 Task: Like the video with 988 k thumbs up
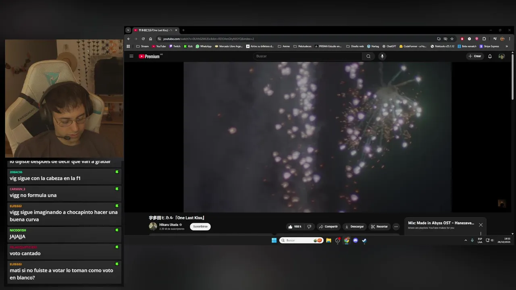[x=295, y=227]
